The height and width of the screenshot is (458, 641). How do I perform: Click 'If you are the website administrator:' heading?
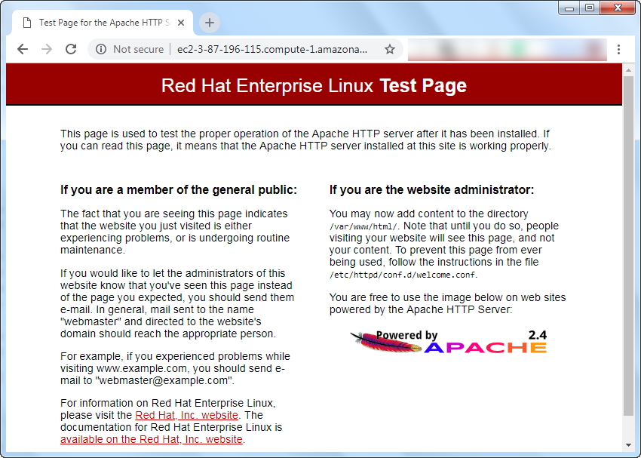431,189
